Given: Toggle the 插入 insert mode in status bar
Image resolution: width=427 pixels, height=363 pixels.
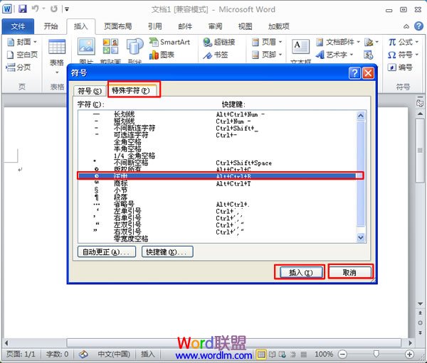Looking at the screenshot, I should click(x=148, y=354).
